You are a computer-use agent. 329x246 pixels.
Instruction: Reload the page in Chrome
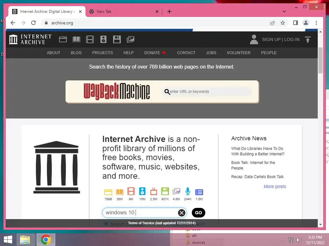33,23
